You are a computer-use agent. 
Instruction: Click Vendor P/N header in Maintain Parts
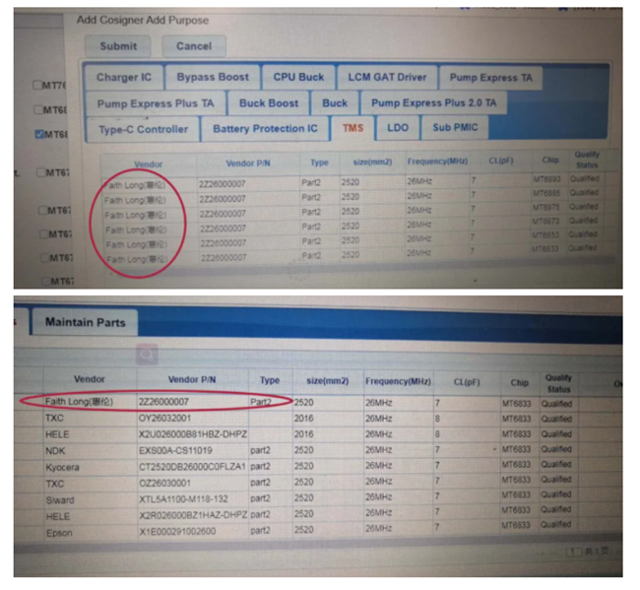click(192, 379)
